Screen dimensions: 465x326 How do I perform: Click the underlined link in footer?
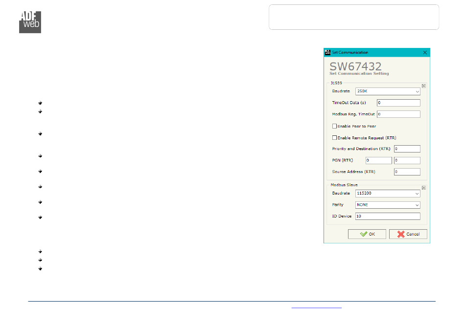[x=316, y=307]
